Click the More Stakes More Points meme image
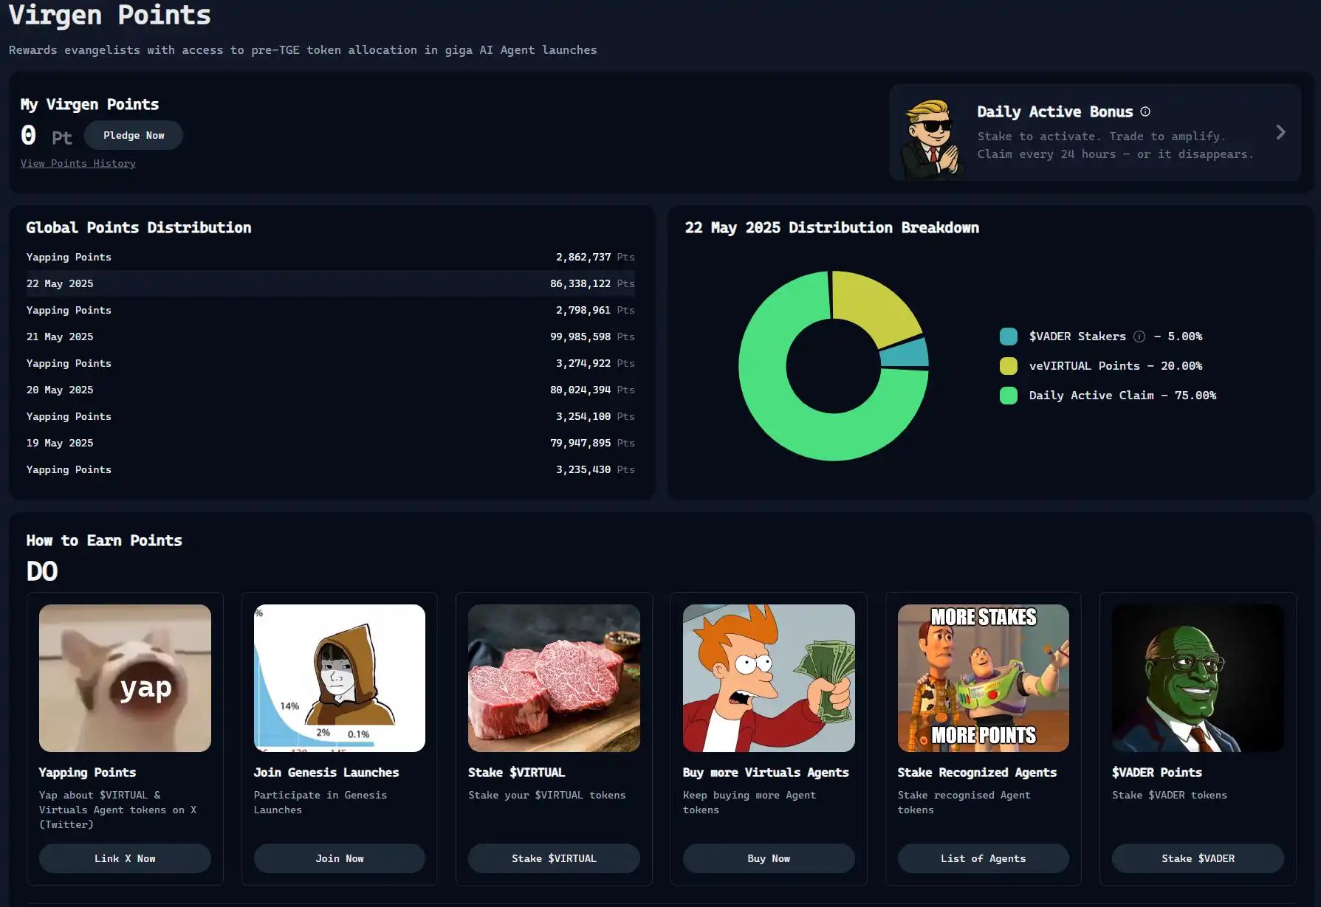This screenshot has width=1321, height=907. tap(983, 678)
